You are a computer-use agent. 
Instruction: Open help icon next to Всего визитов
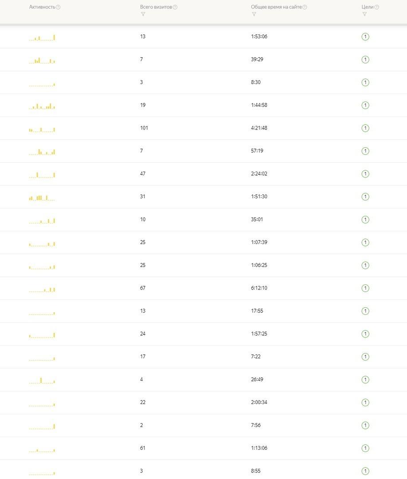(175, 7)
